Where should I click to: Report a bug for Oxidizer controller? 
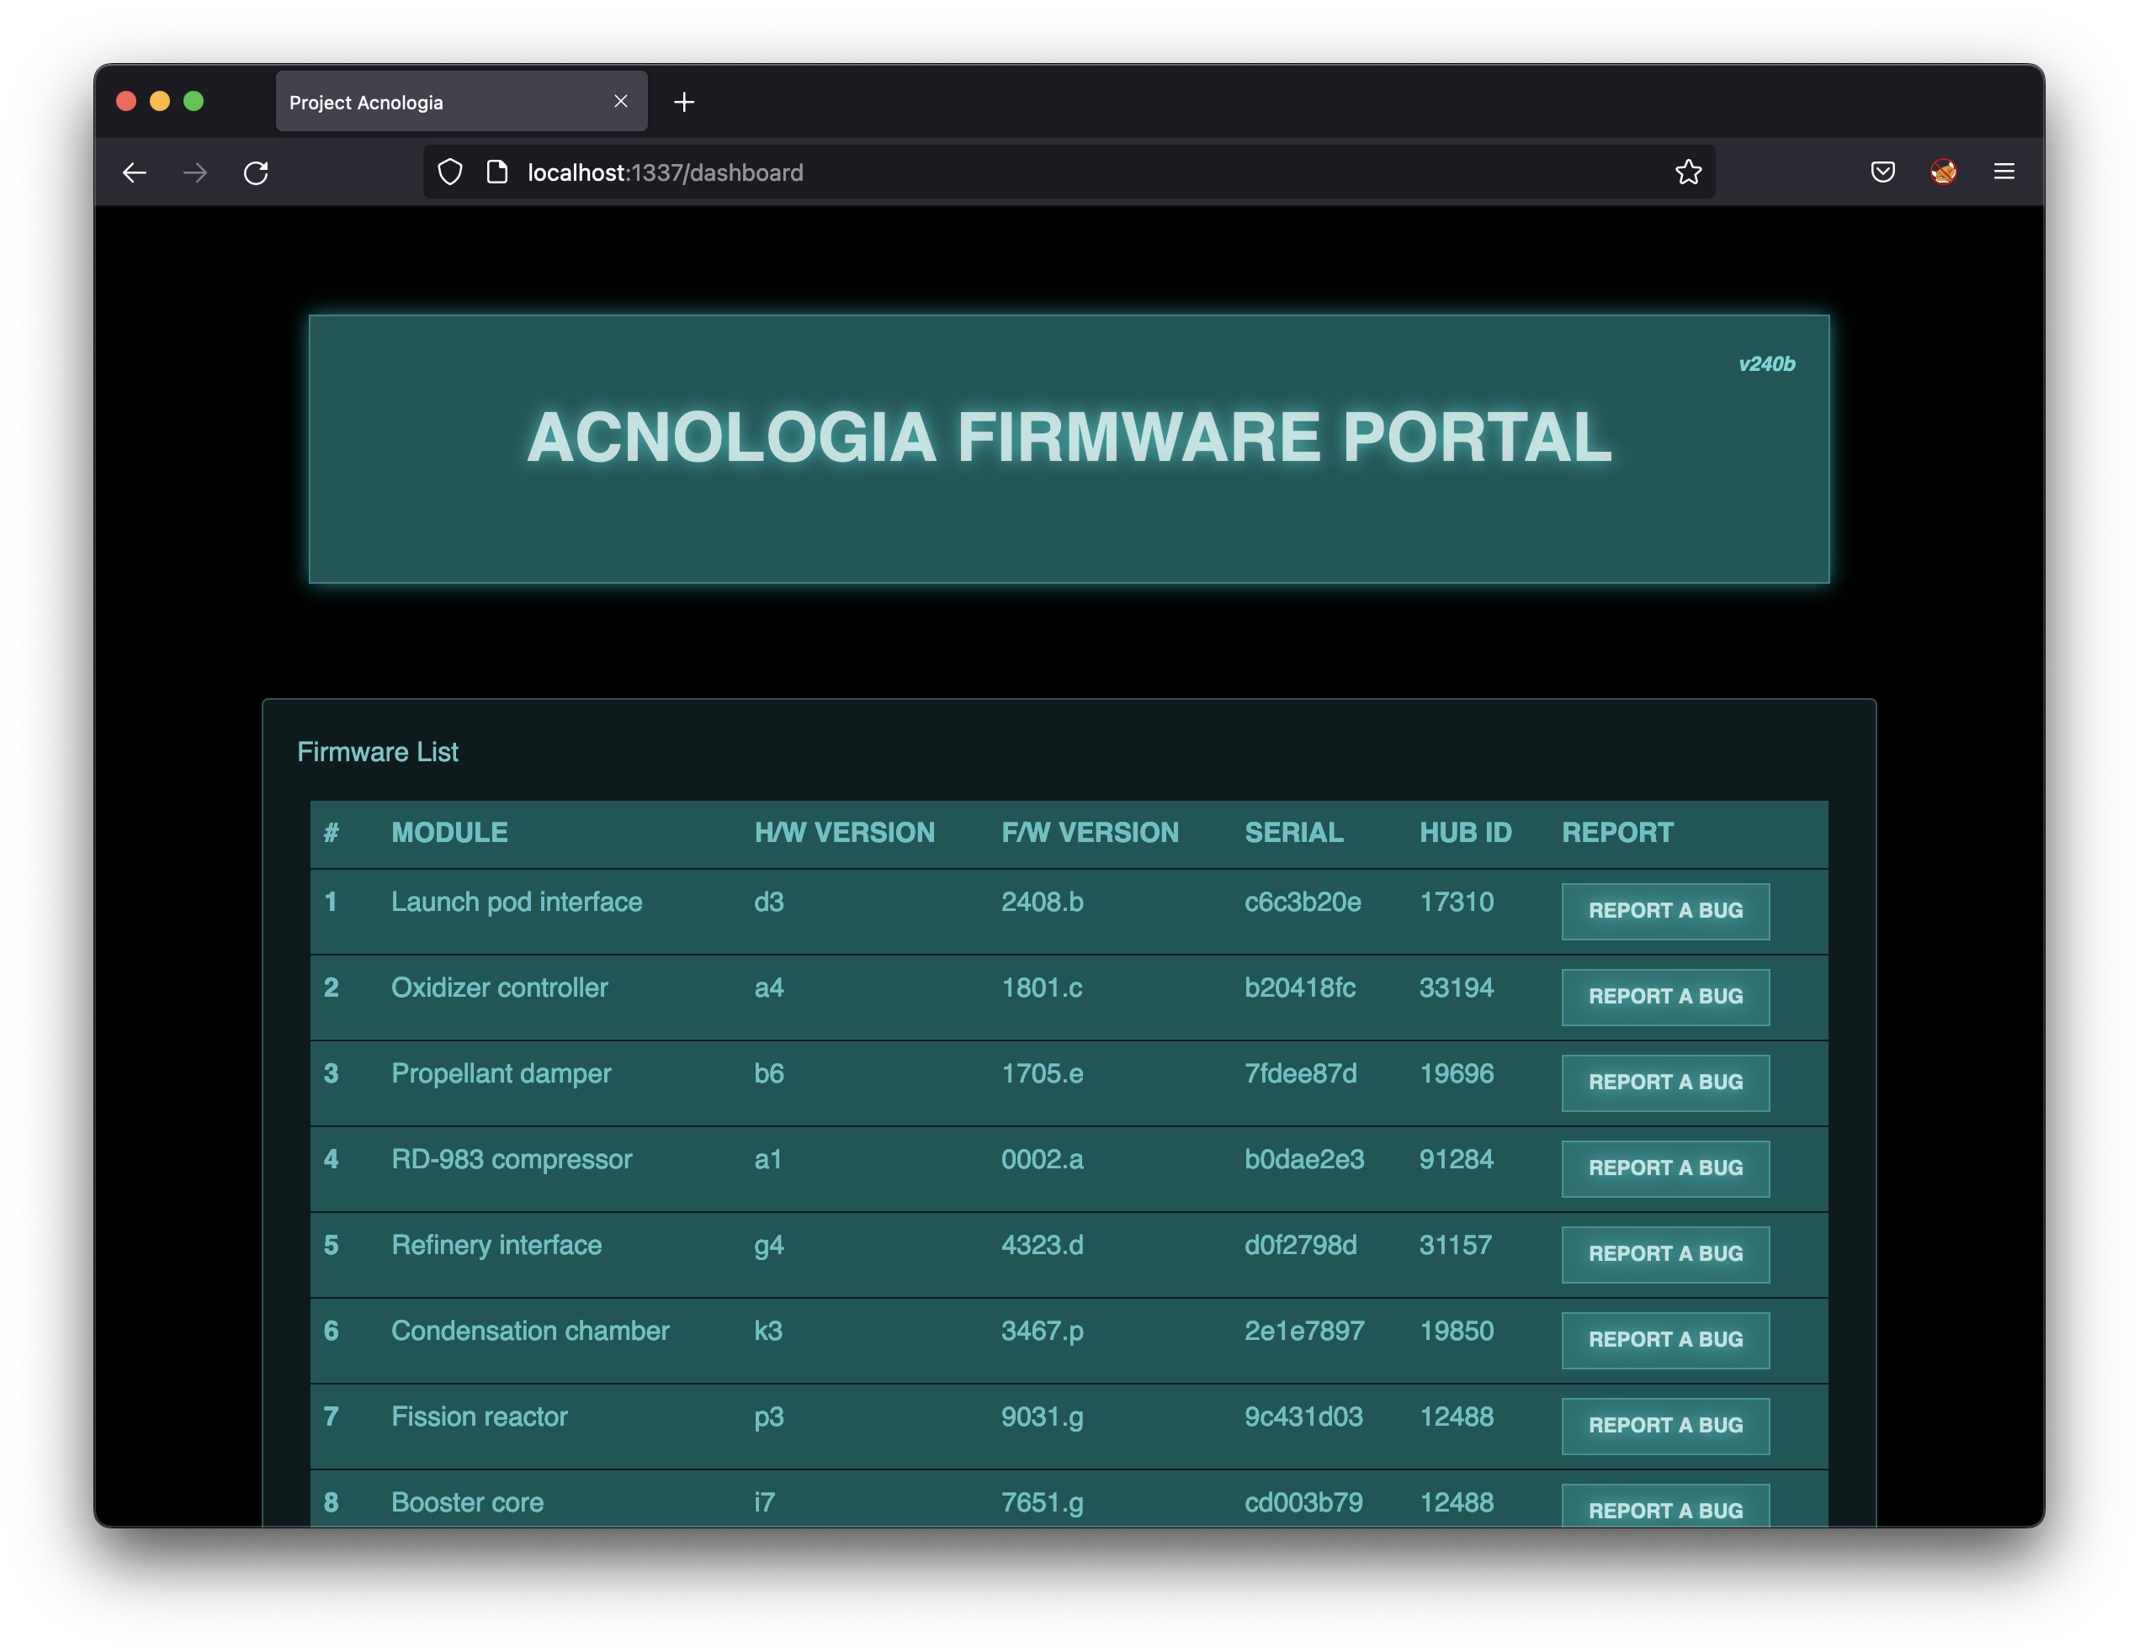pyautogui.click(x=1664, y=997)
